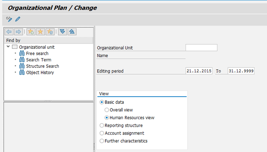Click the horizontal panel splitter handle

[x=48, y=101]
